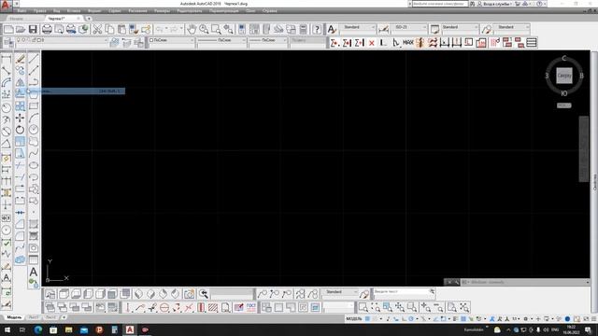Select the Multiline Text A tool

(x=34, y=272)
